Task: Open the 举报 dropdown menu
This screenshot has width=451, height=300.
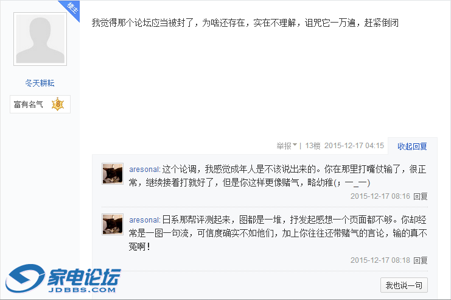Action: click(287, 146)
